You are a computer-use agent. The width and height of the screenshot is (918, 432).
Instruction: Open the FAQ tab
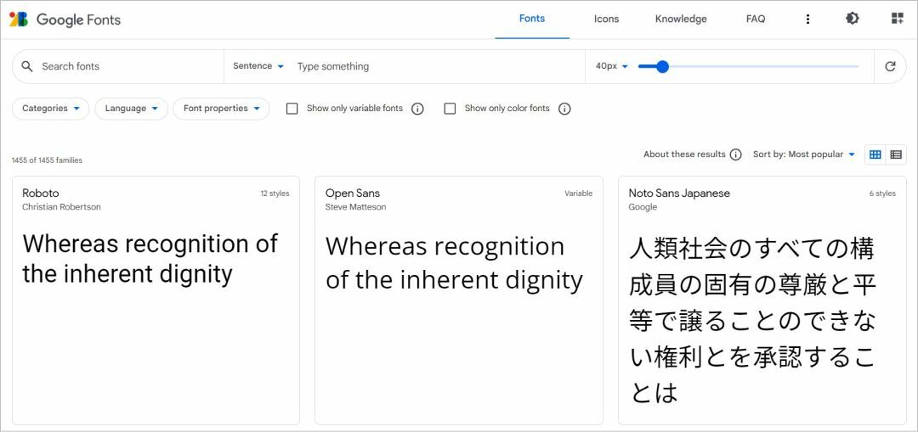(x=756, y=19)
